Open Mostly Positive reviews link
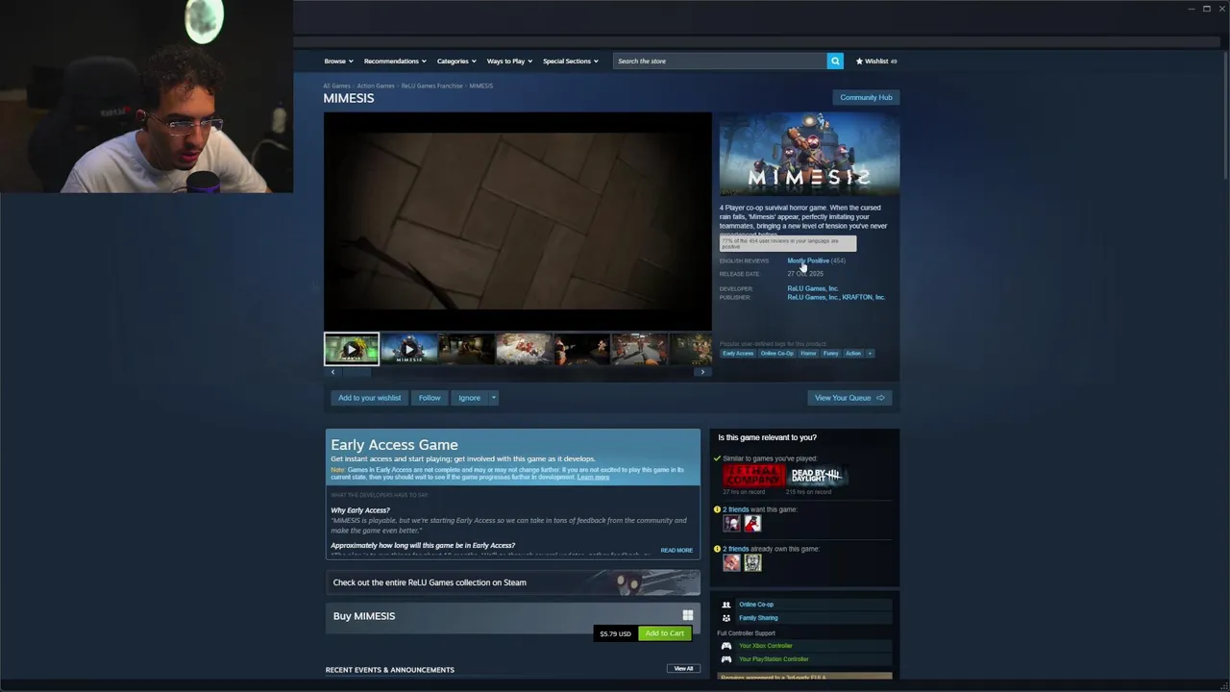Viewport: 1230px width, 692px height. tap(808, 260)
